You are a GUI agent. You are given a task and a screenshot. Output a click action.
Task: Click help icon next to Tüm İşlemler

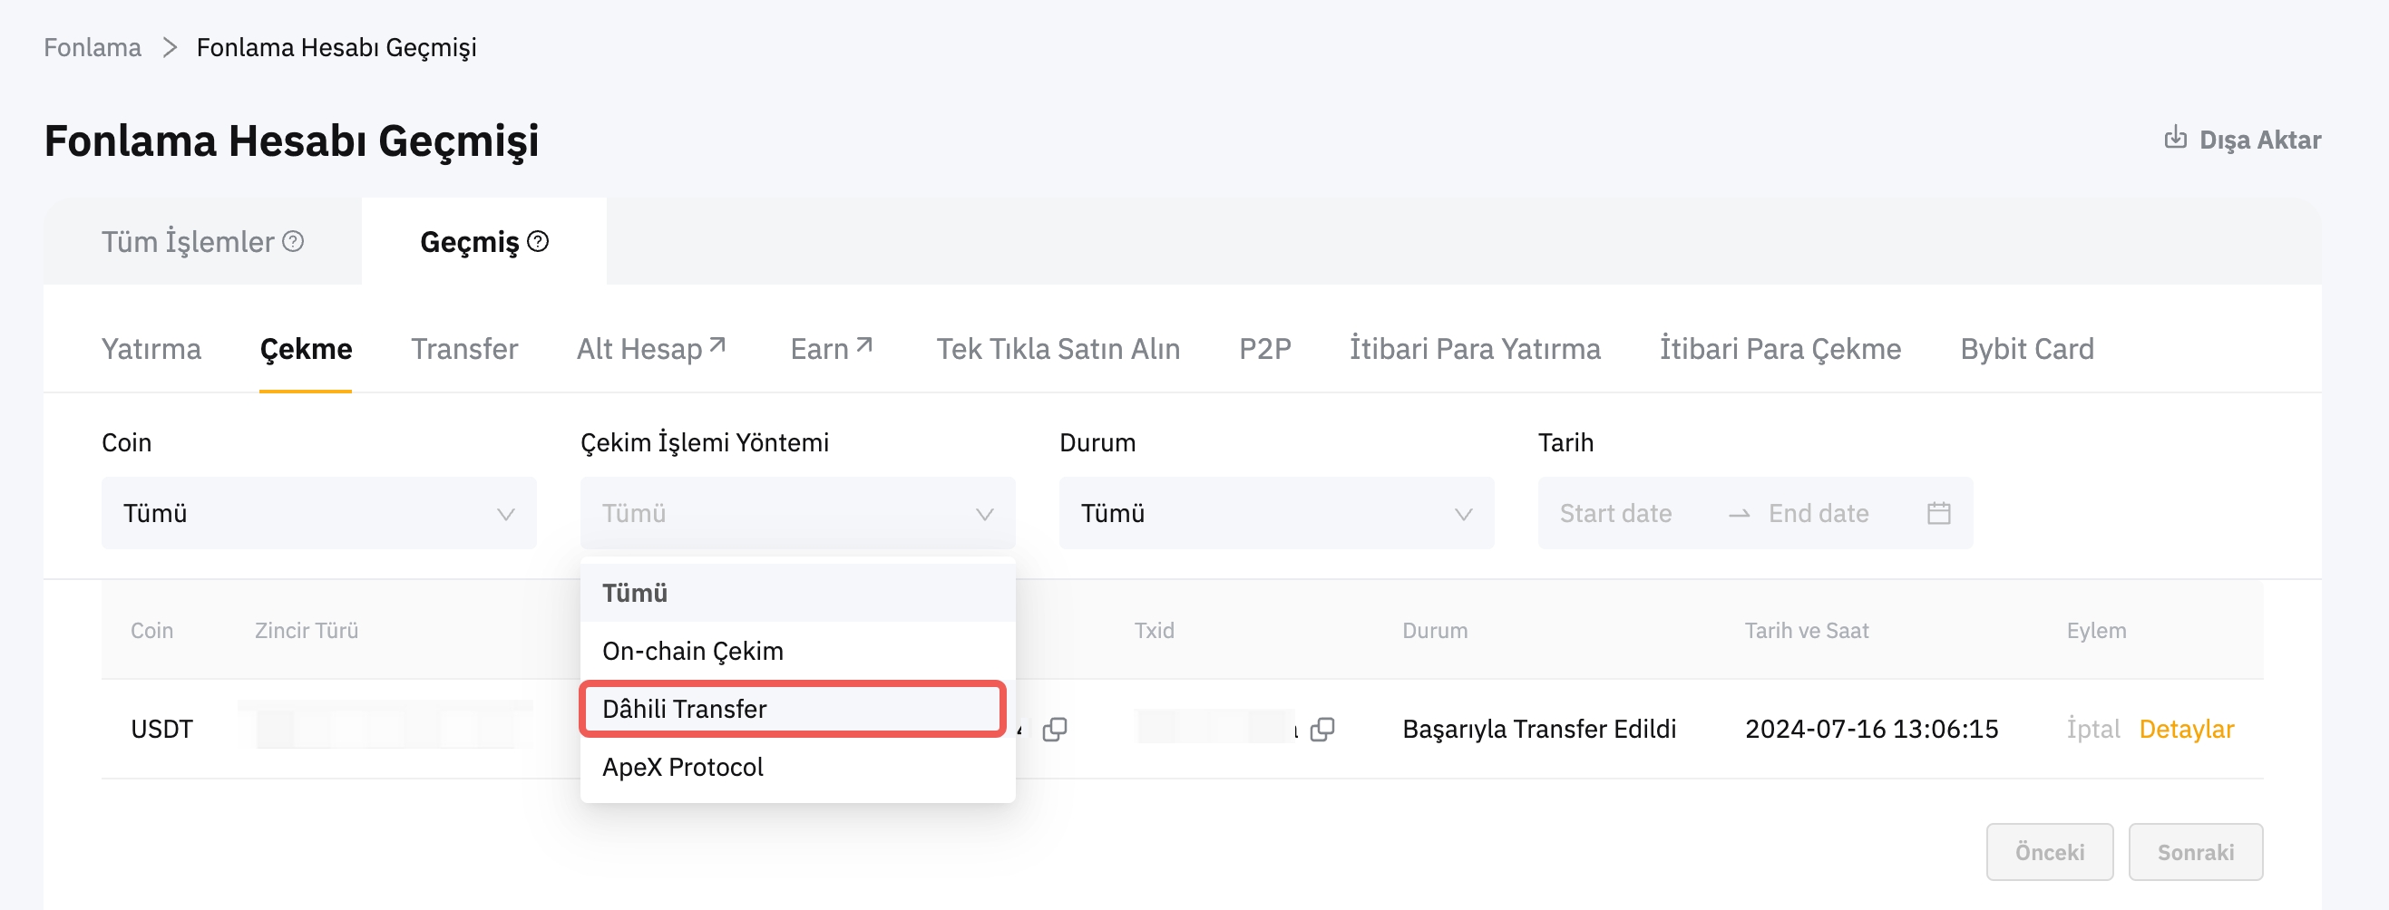pyautogui.click(x=293, y=242)
